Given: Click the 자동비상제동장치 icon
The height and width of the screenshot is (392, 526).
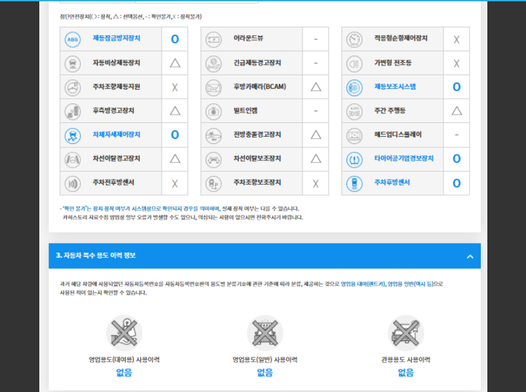Looking at the screenshot, I should click(x=73, y=63).
